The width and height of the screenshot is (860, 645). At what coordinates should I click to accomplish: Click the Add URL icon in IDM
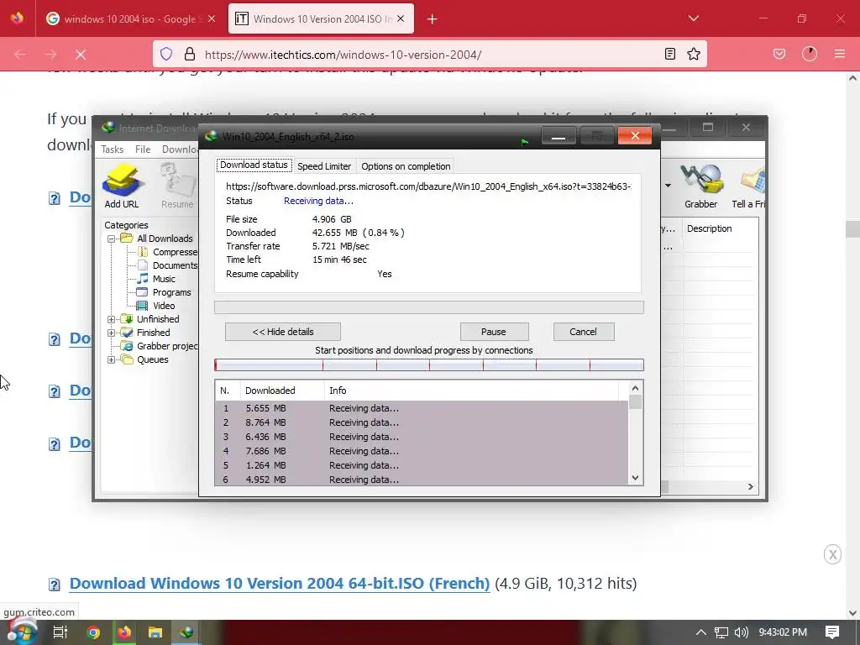click(x=122, y=186)
